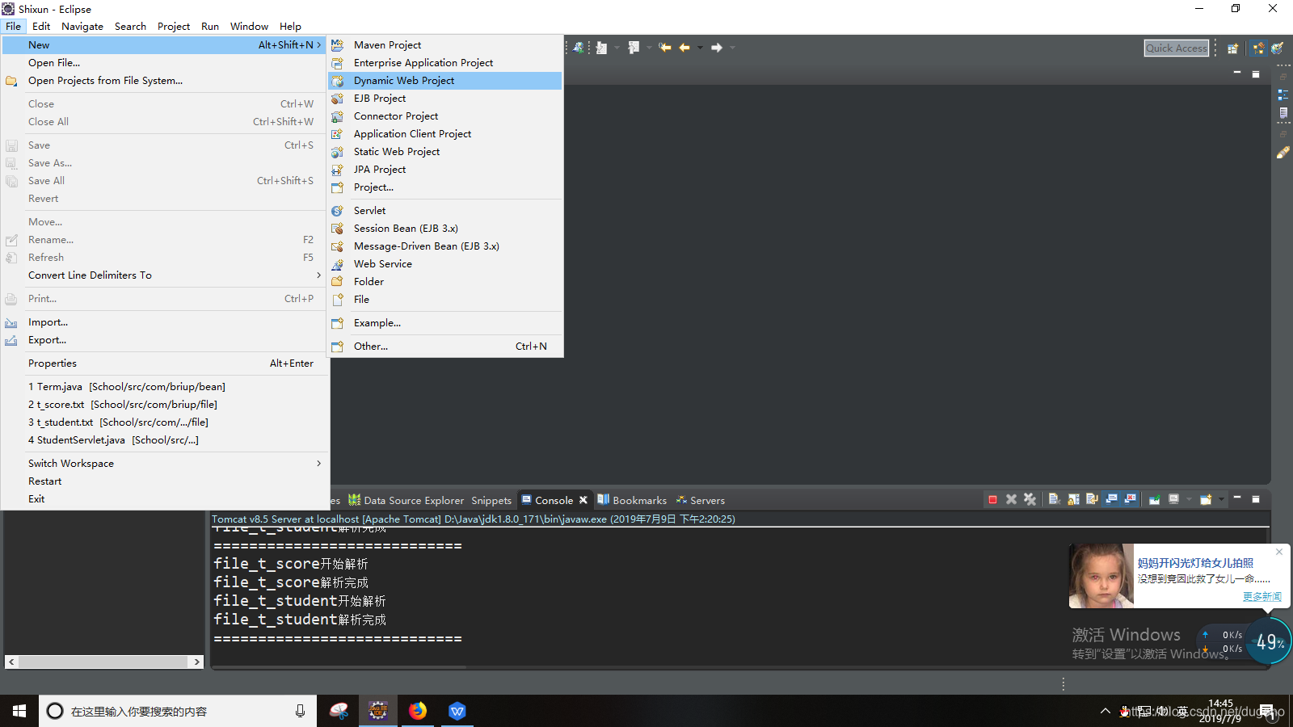Pin the current console
1293x727 pixels.
point(1155,500)
